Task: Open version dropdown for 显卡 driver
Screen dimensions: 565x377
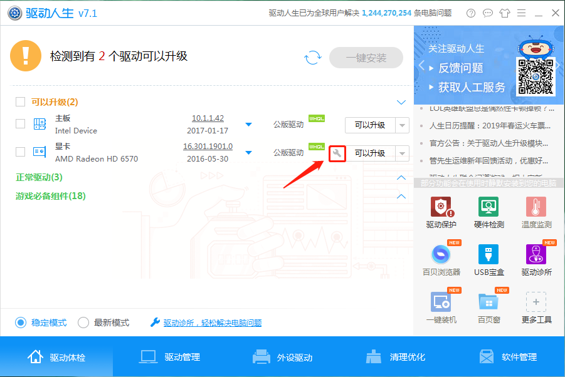Action: [248, 153]
